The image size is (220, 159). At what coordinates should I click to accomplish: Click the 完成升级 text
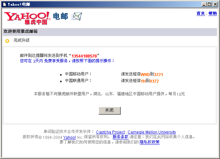click(21, 40)
